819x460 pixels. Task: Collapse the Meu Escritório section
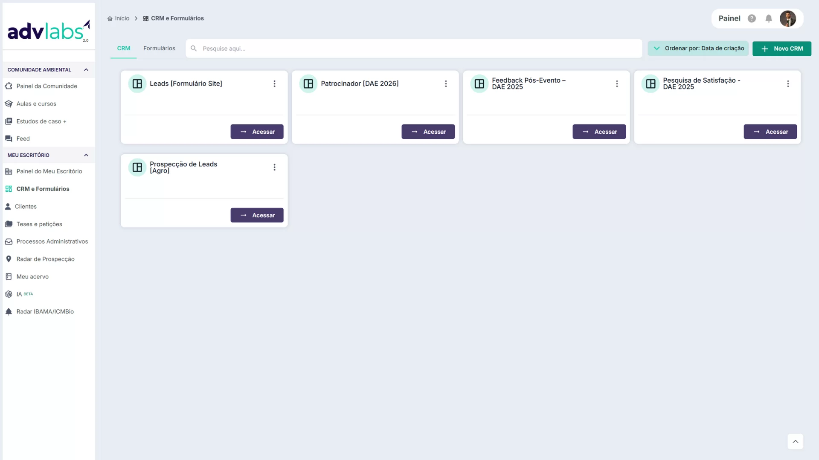[86, 155]
